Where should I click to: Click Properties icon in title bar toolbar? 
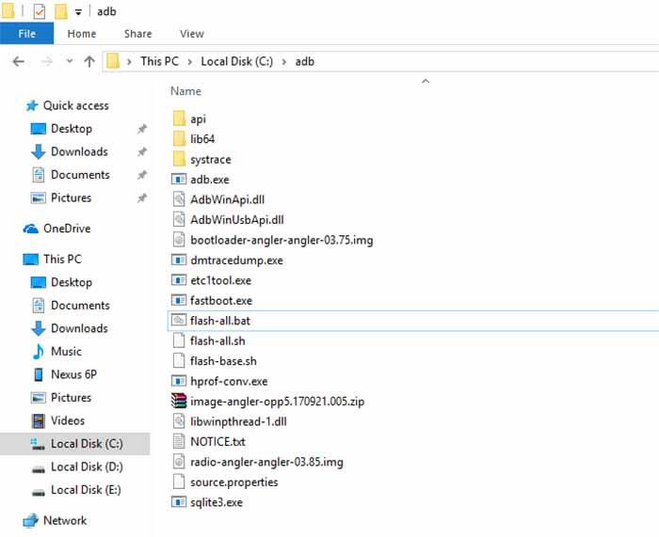pyautogui.click(x=40, y=11)
